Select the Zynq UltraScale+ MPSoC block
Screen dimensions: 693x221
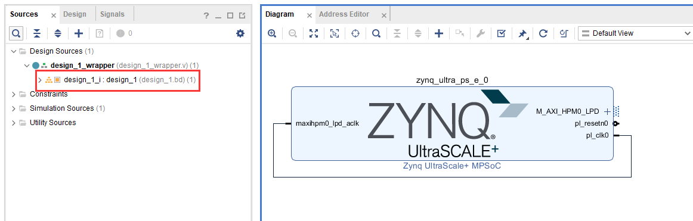tap(452, 123)
